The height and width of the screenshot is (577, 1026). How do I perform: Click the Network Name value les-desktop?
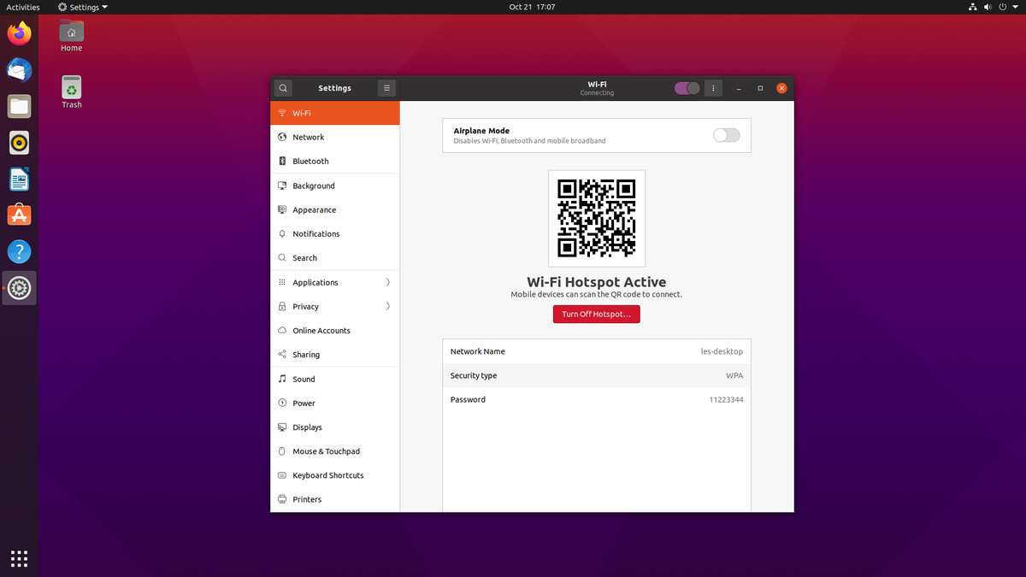pos(722,351)
